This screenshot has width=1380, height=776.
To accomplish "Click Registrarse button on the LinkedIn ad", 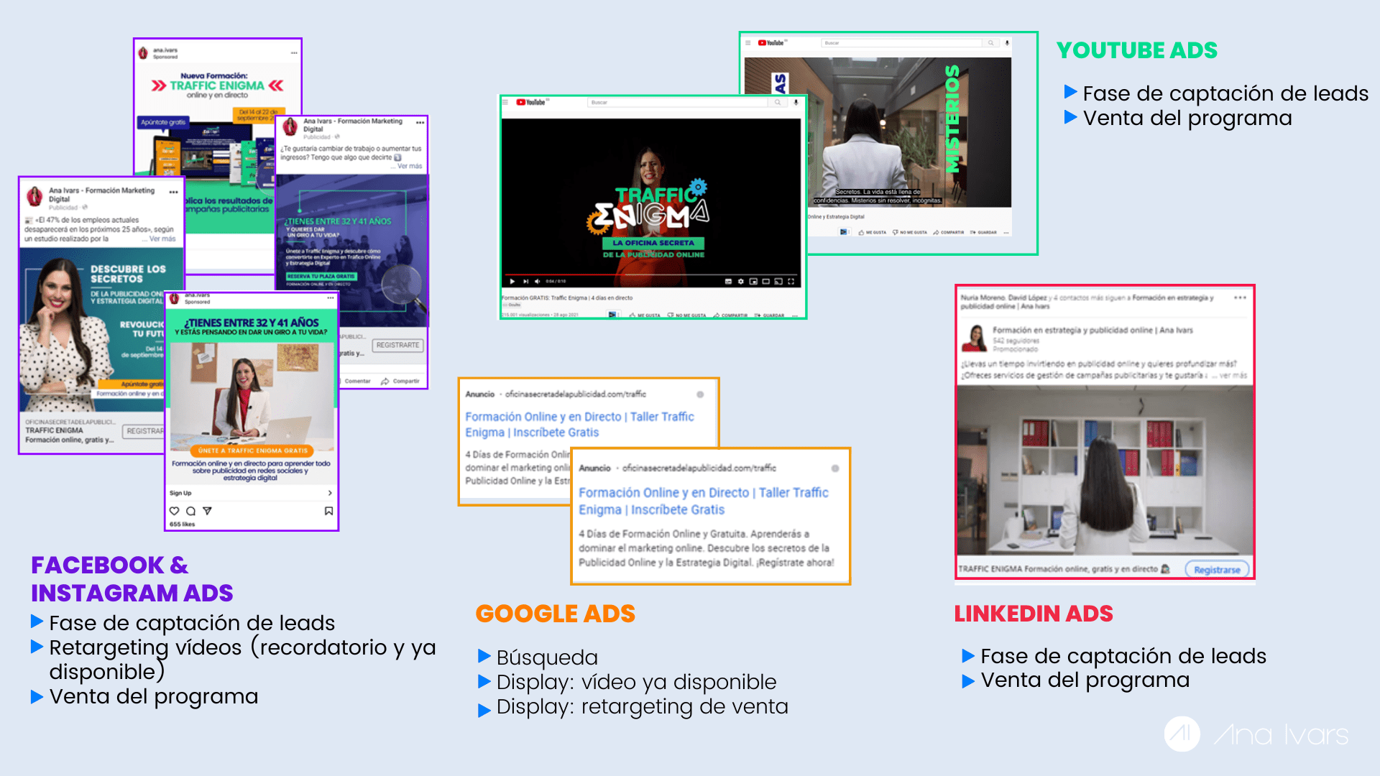I will click(1217, 569).
